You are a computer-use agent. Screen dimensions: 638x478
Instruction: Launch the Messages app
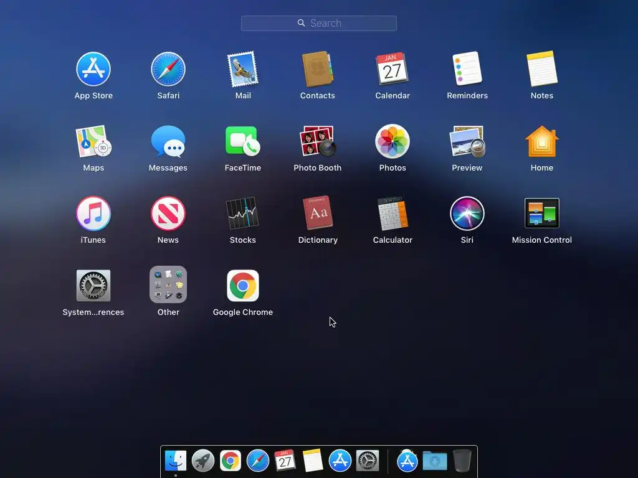pyautogui.click(x=168, y=141)
